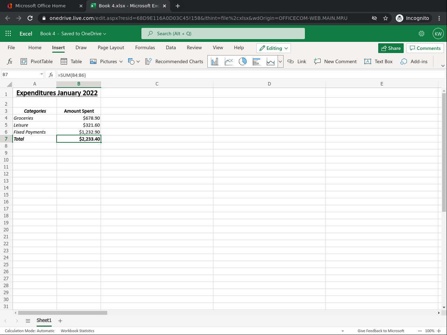Screen dimensions: 447x335
Task: Open the all sheets list
Action: (28, 321)
